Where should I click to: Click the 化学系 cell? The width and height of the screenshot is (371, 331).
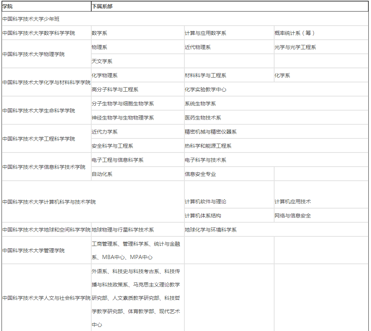[x=321, y=75]
